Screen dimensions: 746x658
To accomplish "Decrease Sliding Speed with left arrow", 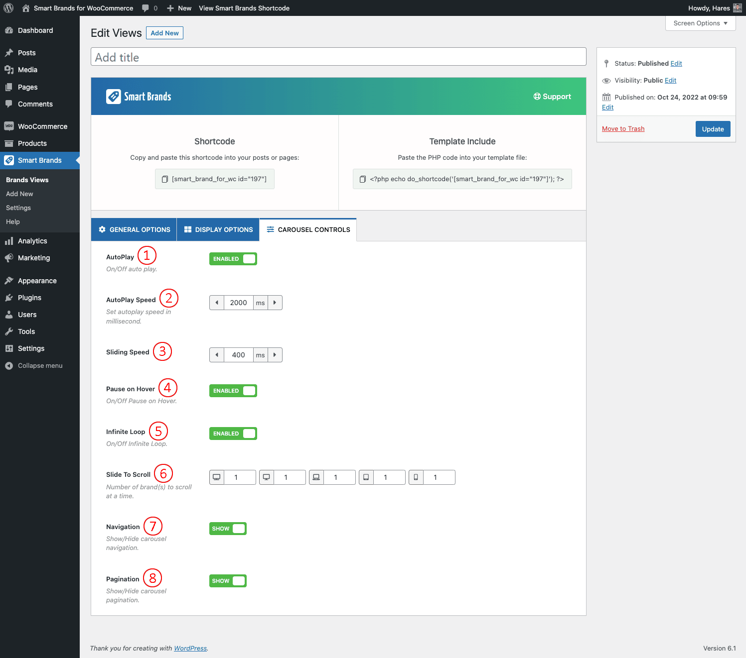I will point(217,355).
